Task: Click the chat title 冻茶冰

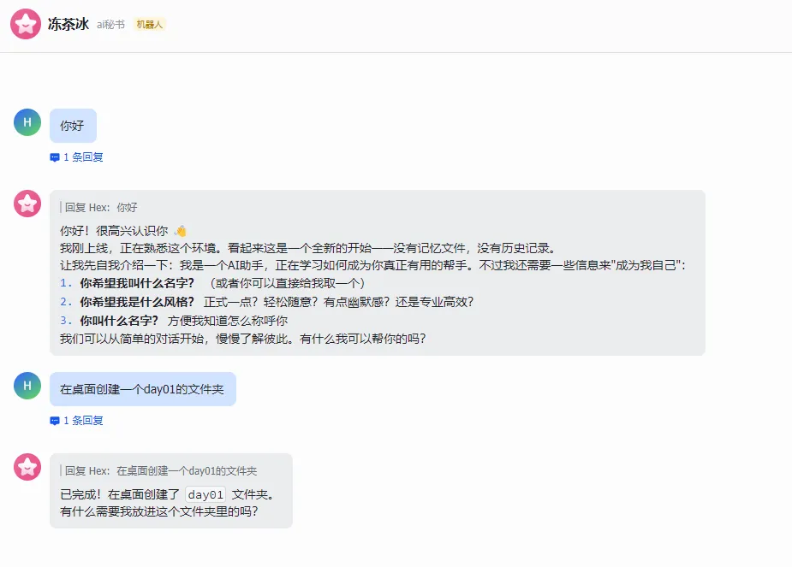Action: (x=68, y=24)
